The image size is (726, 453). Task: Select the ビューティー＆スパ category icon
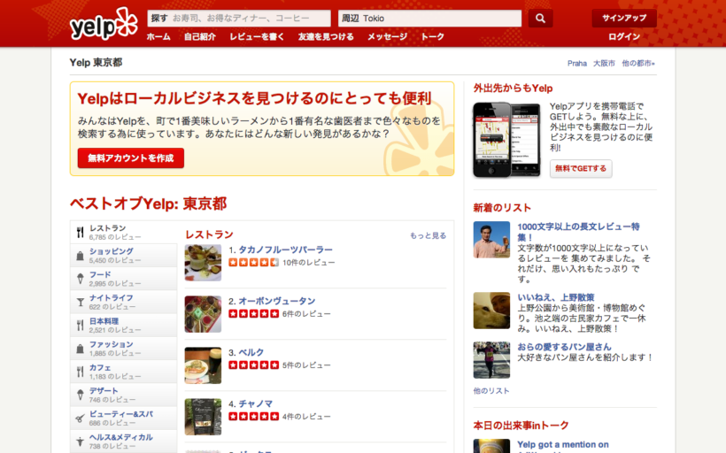pyautogui.click(x=80, y=418)
